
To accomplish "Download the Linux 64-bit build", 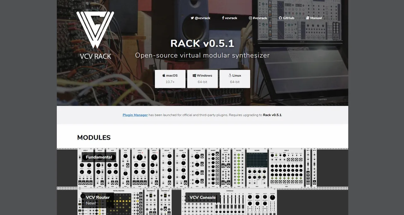I will (x=235, y=79).
